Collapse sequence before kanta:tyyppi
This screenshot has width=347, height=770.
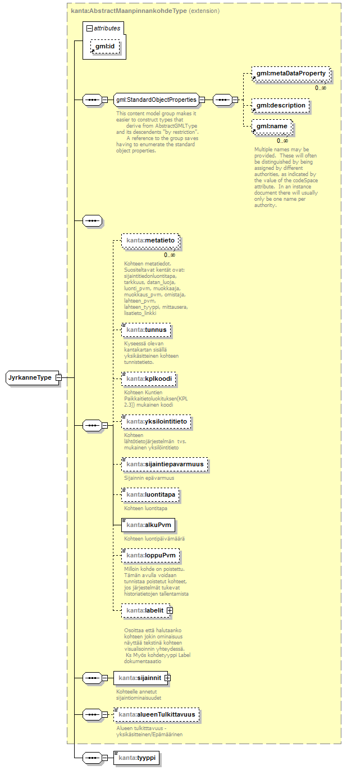coord(104,758)
